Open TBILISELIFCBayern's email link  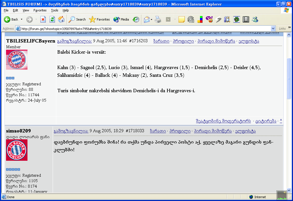point(249,41)
